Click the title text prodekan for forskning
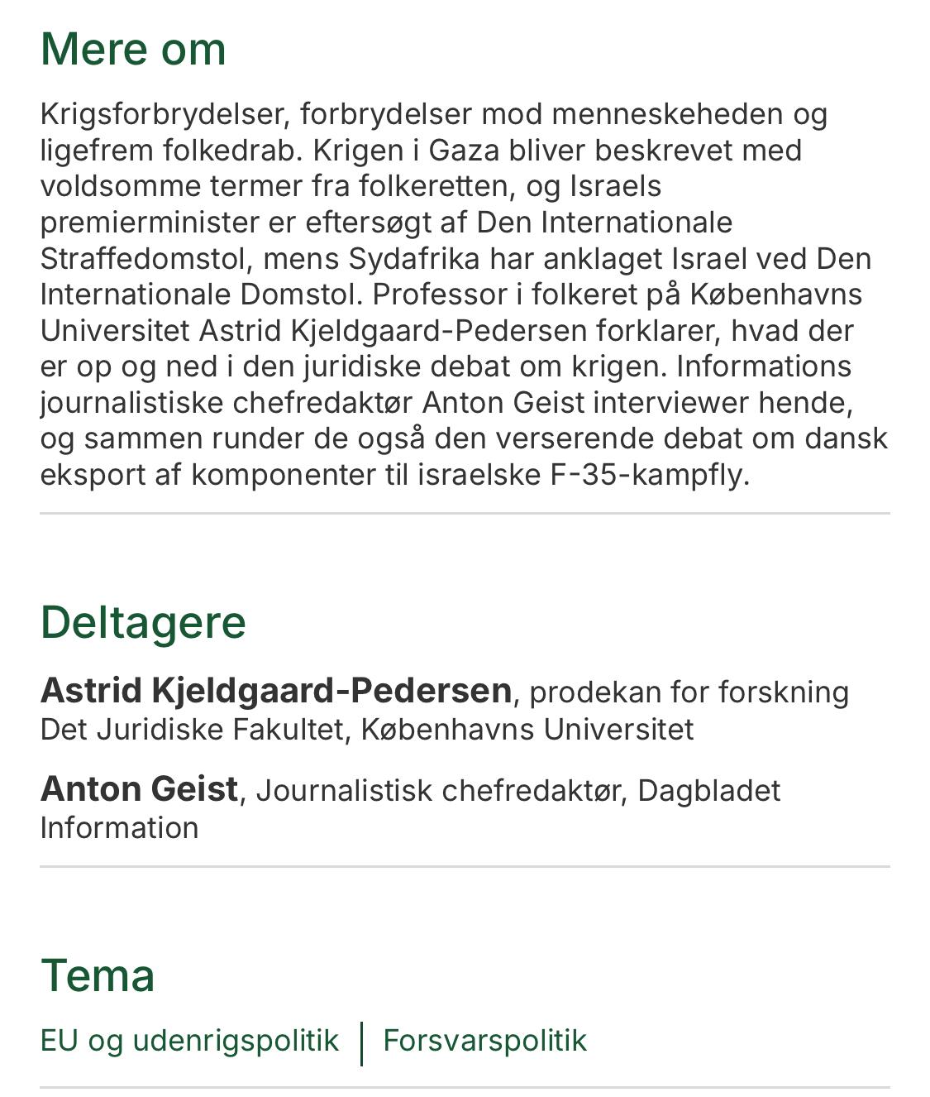The height and width of the screenshot is (1097, 930). tap(689, 692)
